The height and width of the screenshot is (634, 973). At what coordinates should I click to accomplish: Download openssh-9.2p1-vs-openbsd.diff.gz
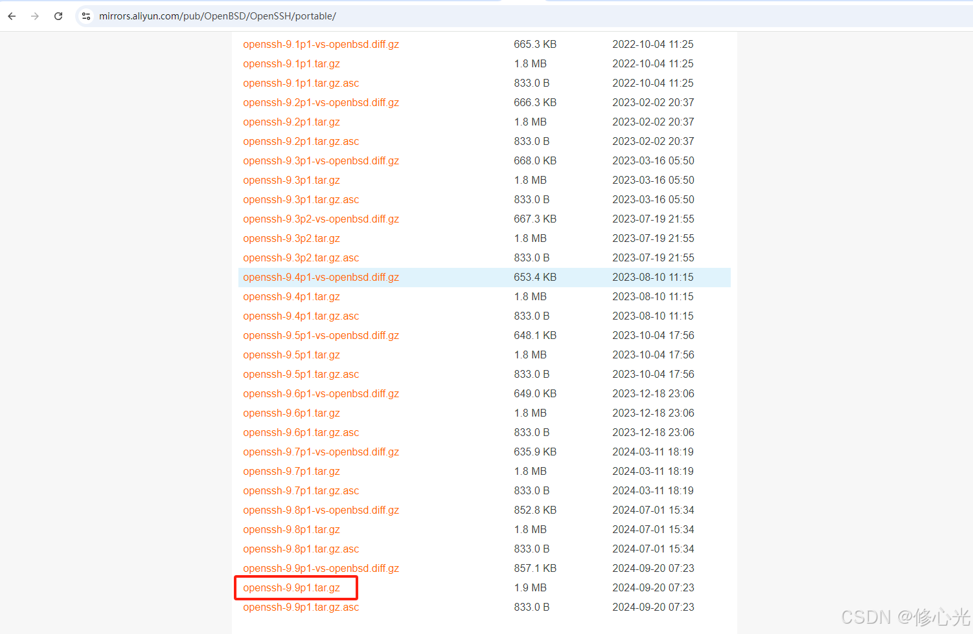click(x=321, y=102)
